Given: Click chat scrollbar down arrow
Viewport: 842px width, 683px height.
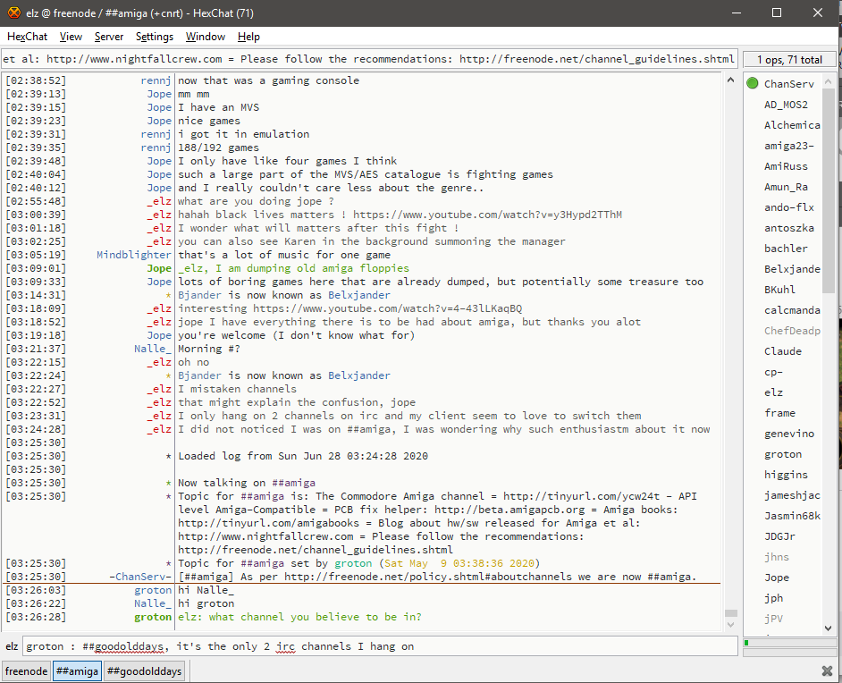Looking at the screenshot, I should (730, 625).
